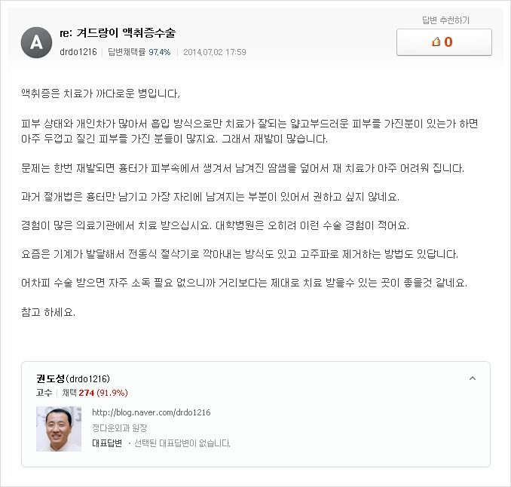The width and height of the screenshot is (511, 487).
Task: Click the 답변 추천하기 label above the button
Action: [x=445, y=20]
